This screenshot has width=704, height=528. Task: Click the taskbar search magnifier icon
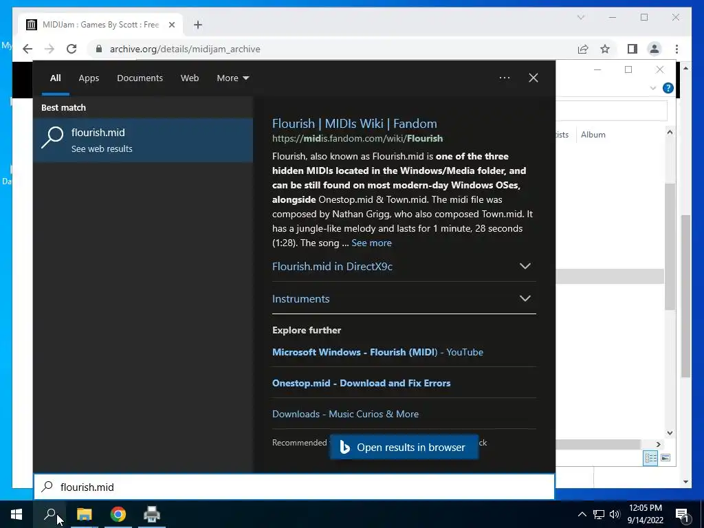(49, 514)
